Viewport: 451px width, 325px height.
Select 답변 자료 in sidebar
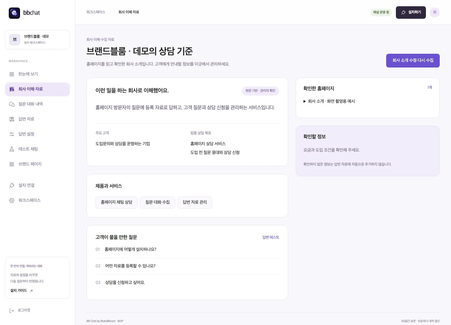pos(37,119)
